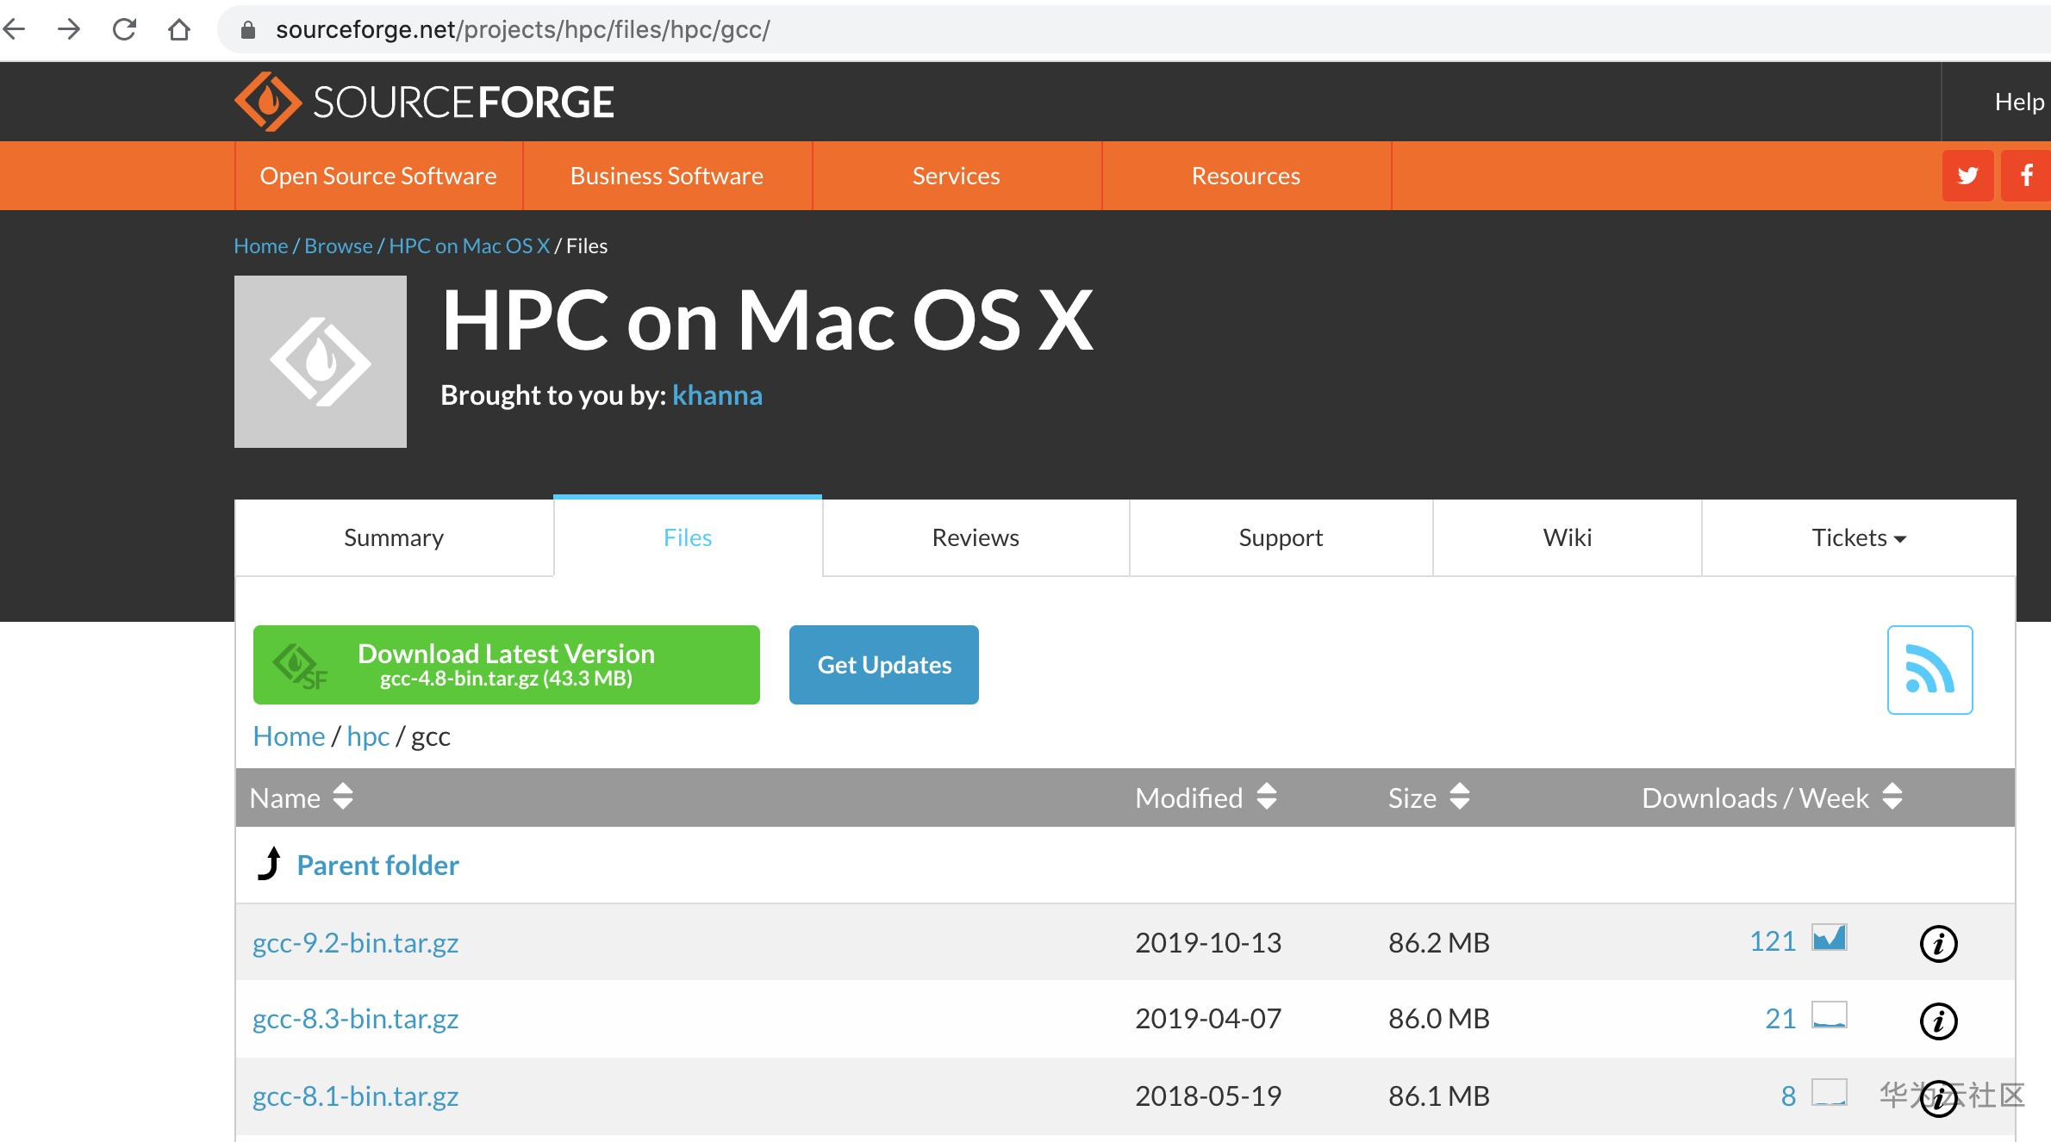This screenshot has height=1142, width=2051.
Task: Select the 2018-05-19 modified date
Action: pos(1208,1096)
